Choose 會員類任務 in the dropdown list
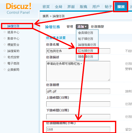The width and height of the screenshot is (132, 133). [x=85, y=33]
